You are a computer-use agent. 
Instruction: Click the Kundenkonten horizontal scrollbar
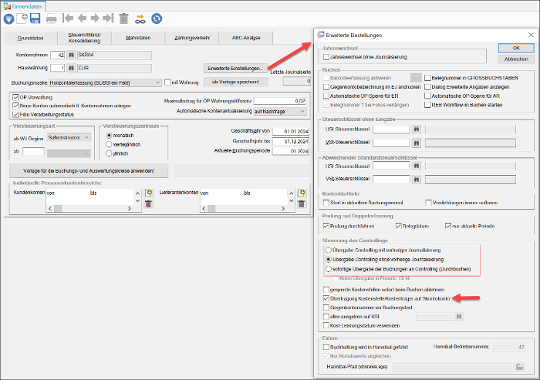89,208
